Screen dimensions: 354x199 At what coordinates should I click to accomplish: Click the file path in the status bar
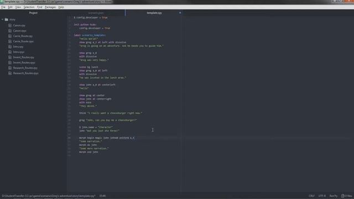49,196
